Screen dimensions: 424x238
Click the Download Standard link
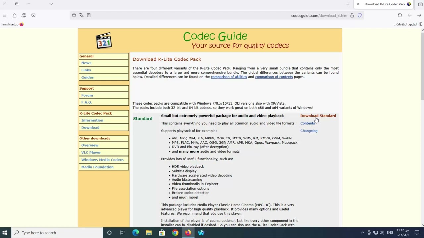click(318, 116)
